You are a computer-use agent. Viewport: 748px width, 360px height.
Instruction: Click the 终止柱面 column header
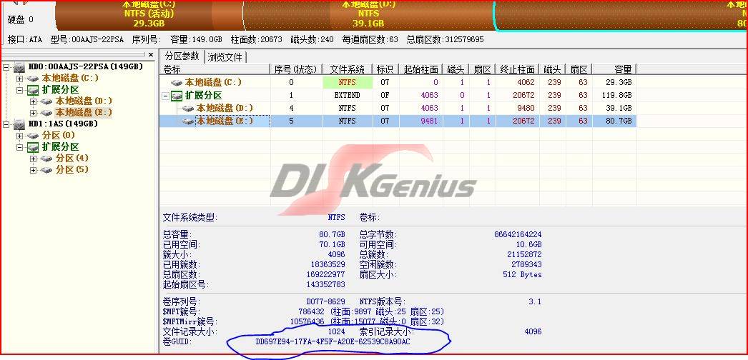click(517, 69)
